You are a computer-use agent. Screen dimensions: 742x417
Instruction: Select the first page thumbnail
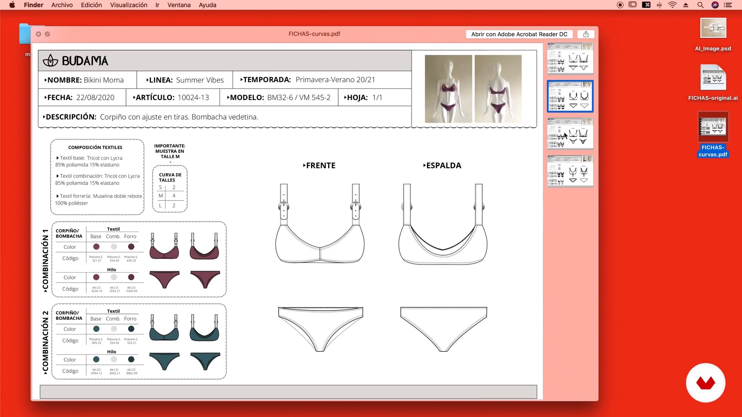click(x=570, y=59)
